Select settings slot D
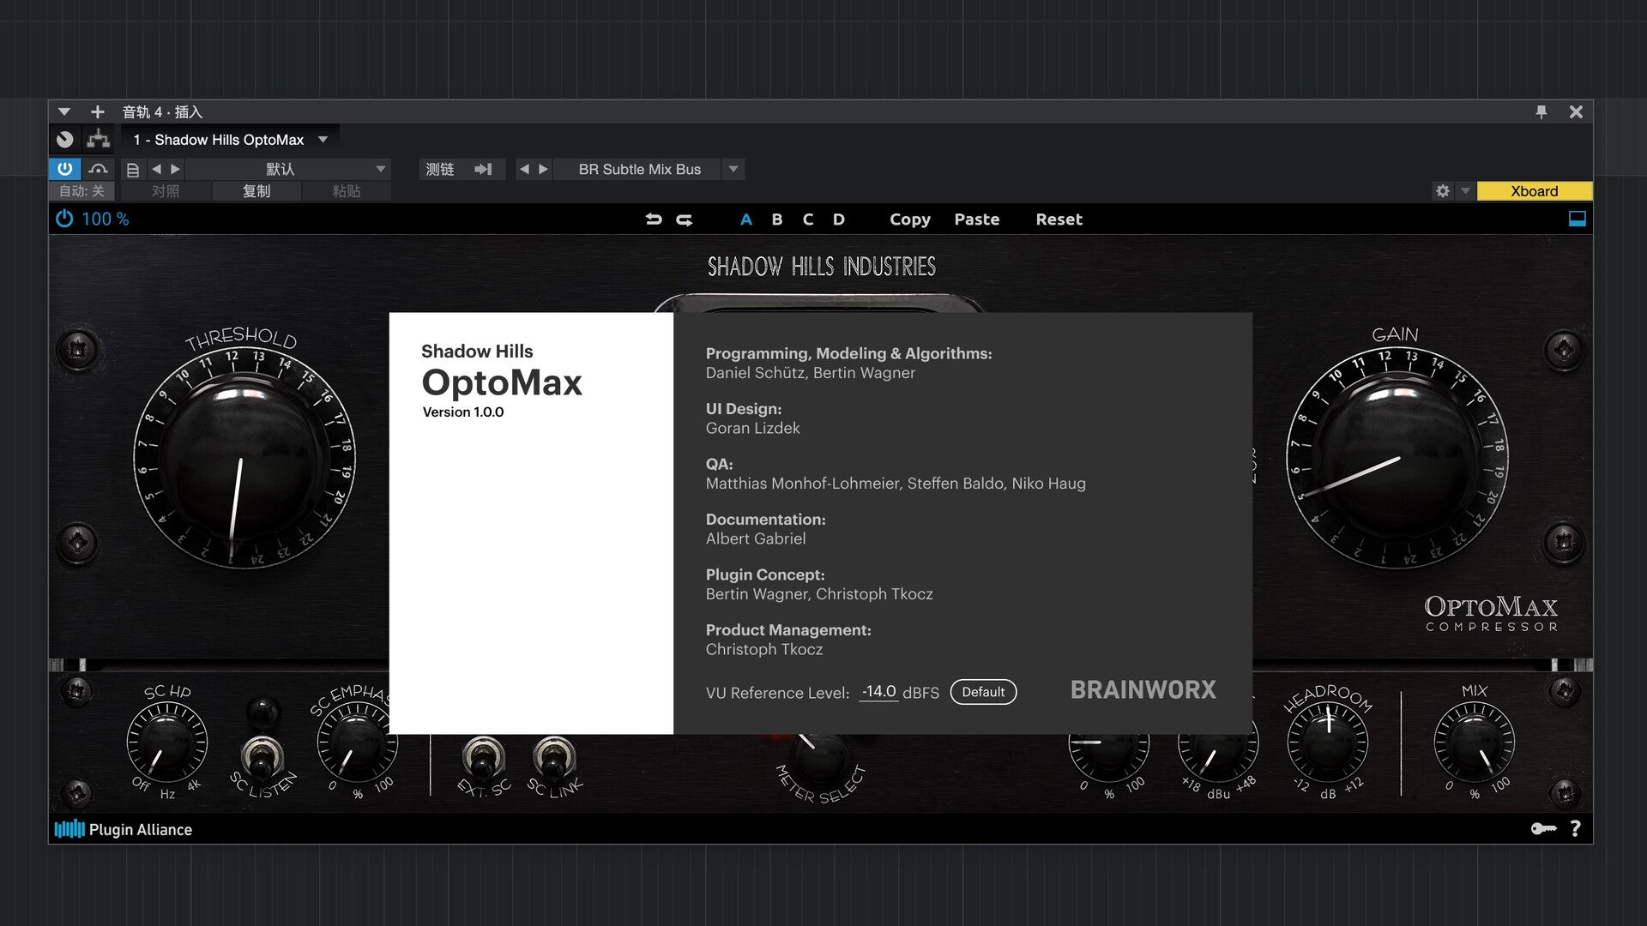1647x926 pixels. 839,219
